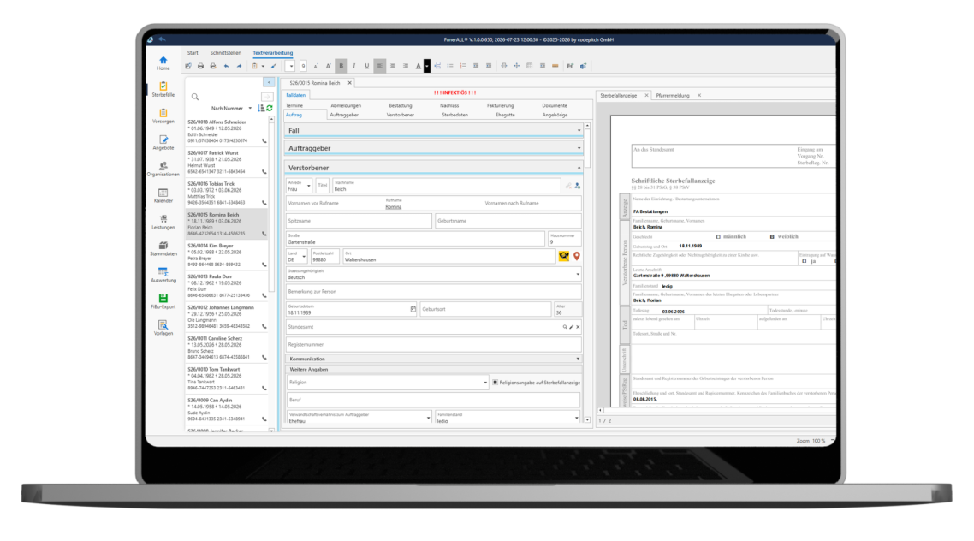Image resolution: width=974 pixels, height=541 pixels.
Task: Click the Beruf input field
Action: [433, 400]
